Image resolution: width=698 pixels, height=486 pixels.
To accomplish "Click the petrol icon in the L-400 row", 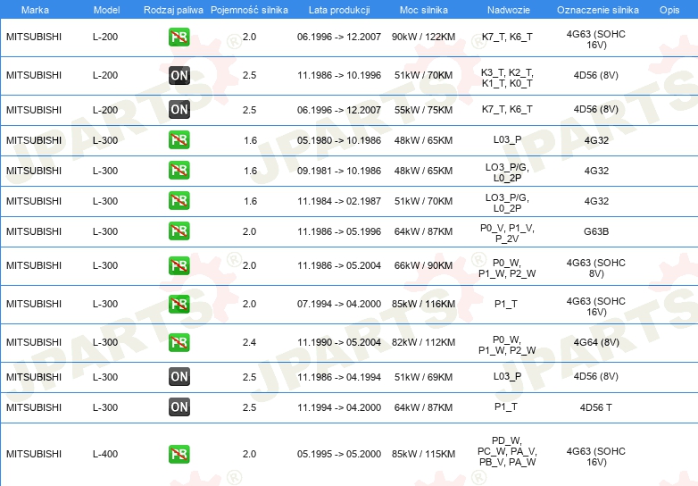I will coord(179,454).
